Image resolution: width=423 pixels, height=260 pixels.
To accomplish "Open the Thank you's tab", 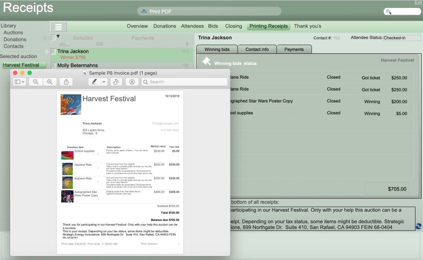I will click(308, 26).
